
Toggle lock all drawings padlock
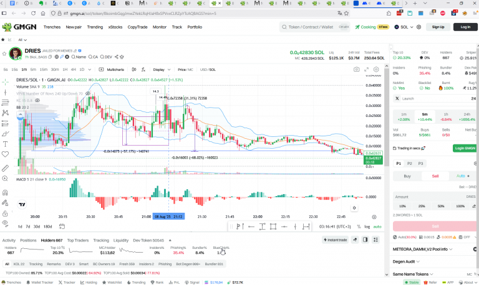[x=5, y=213]
